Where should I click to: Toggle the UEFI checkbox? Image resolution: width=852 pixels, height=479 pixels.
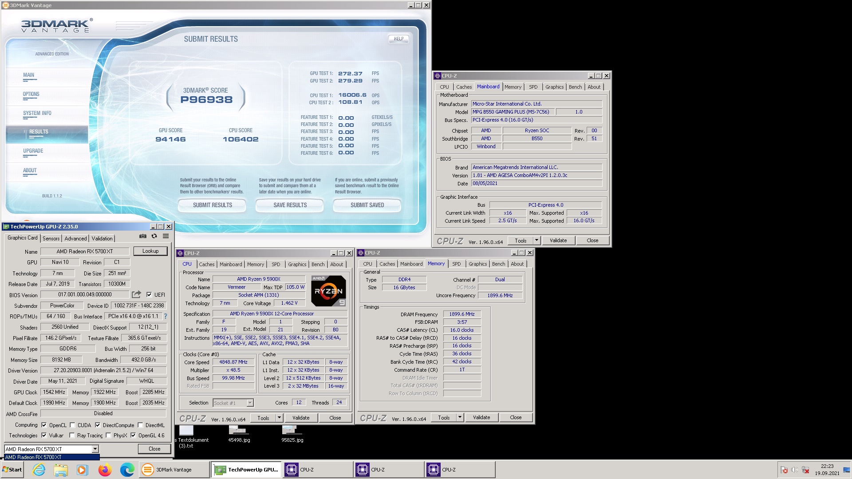[149, 294]
